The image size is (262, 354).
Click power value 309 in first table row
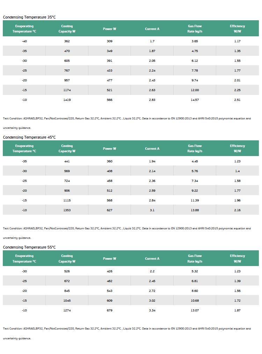pos(110,41)
